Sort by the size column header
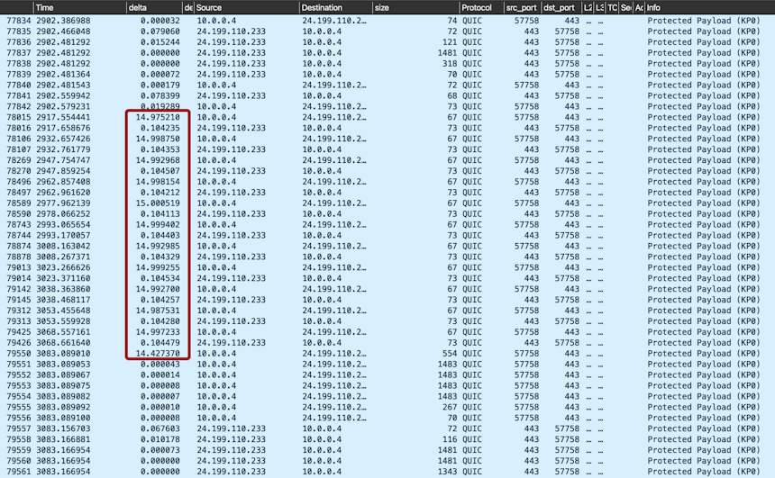The width and height of the screenshot is (775, 478). pyautogui.click(x=382, y=7)
